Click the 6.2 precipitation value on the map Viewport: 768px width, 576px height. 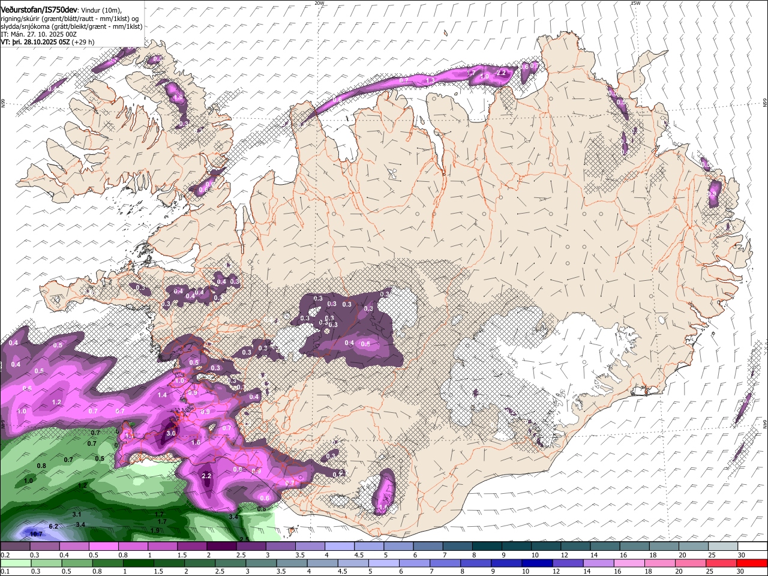[x=53, y=526]
